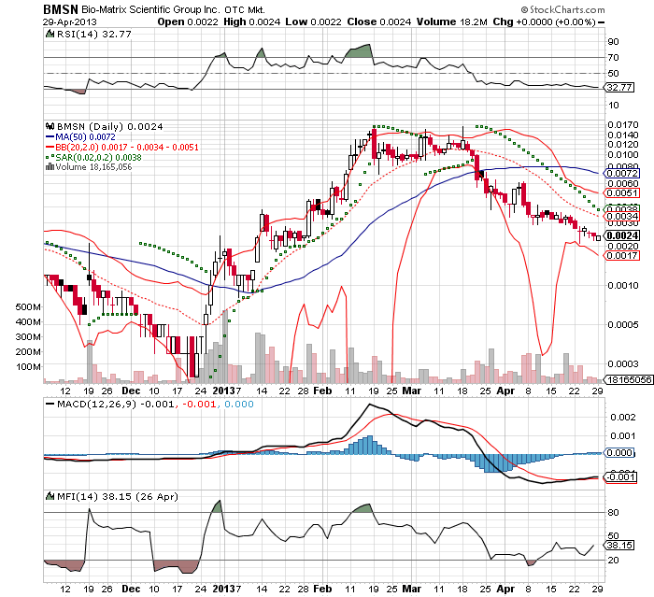This screenshot has height=597, width=654.
Task: Click the blue 0.000 MACD histogram tag
Action: [619, 452]
